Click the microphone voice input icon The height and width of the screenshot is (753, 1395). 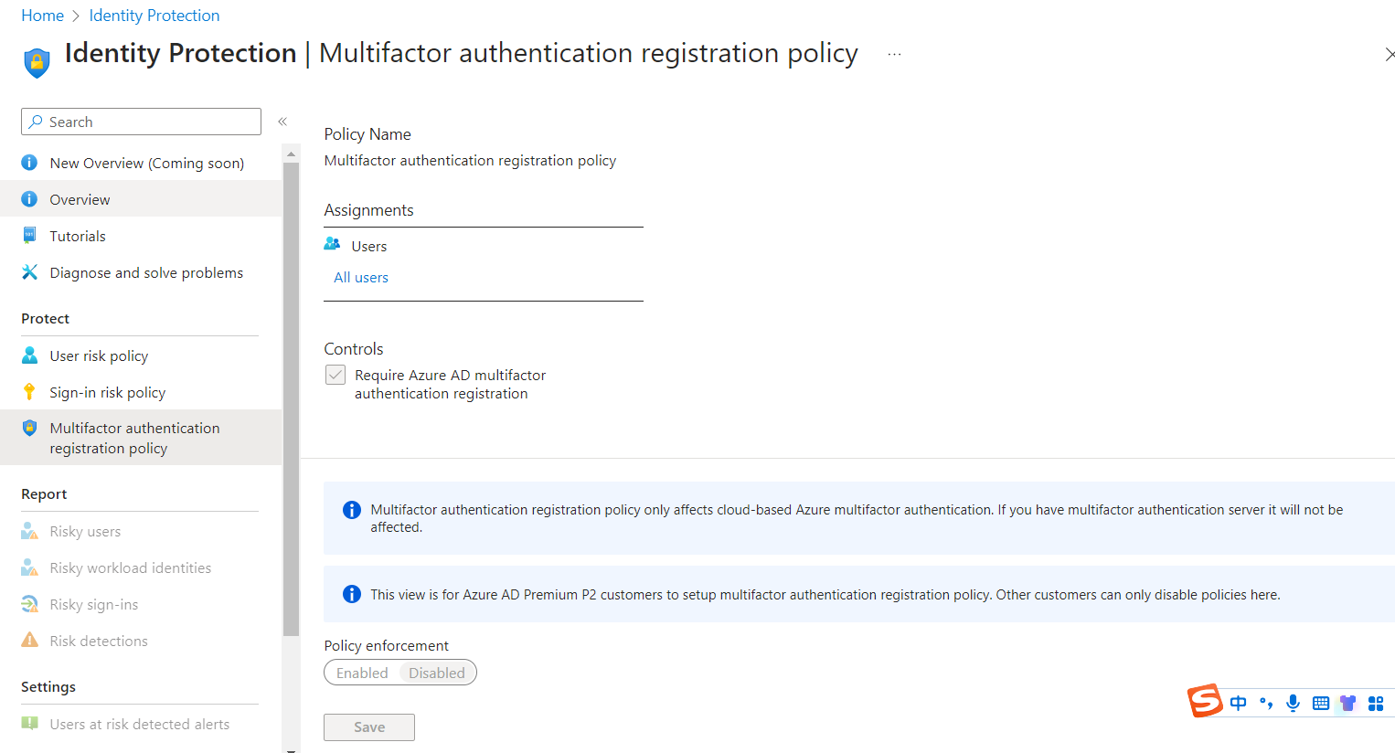click(1293, 703)
